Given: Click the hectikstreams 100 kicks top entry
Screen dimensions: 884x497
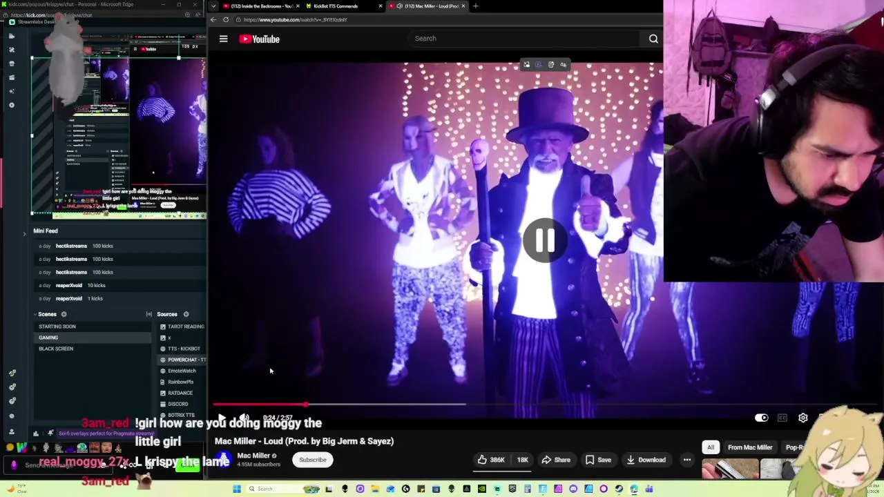Looking at the screenshot, I should [119, 246].
